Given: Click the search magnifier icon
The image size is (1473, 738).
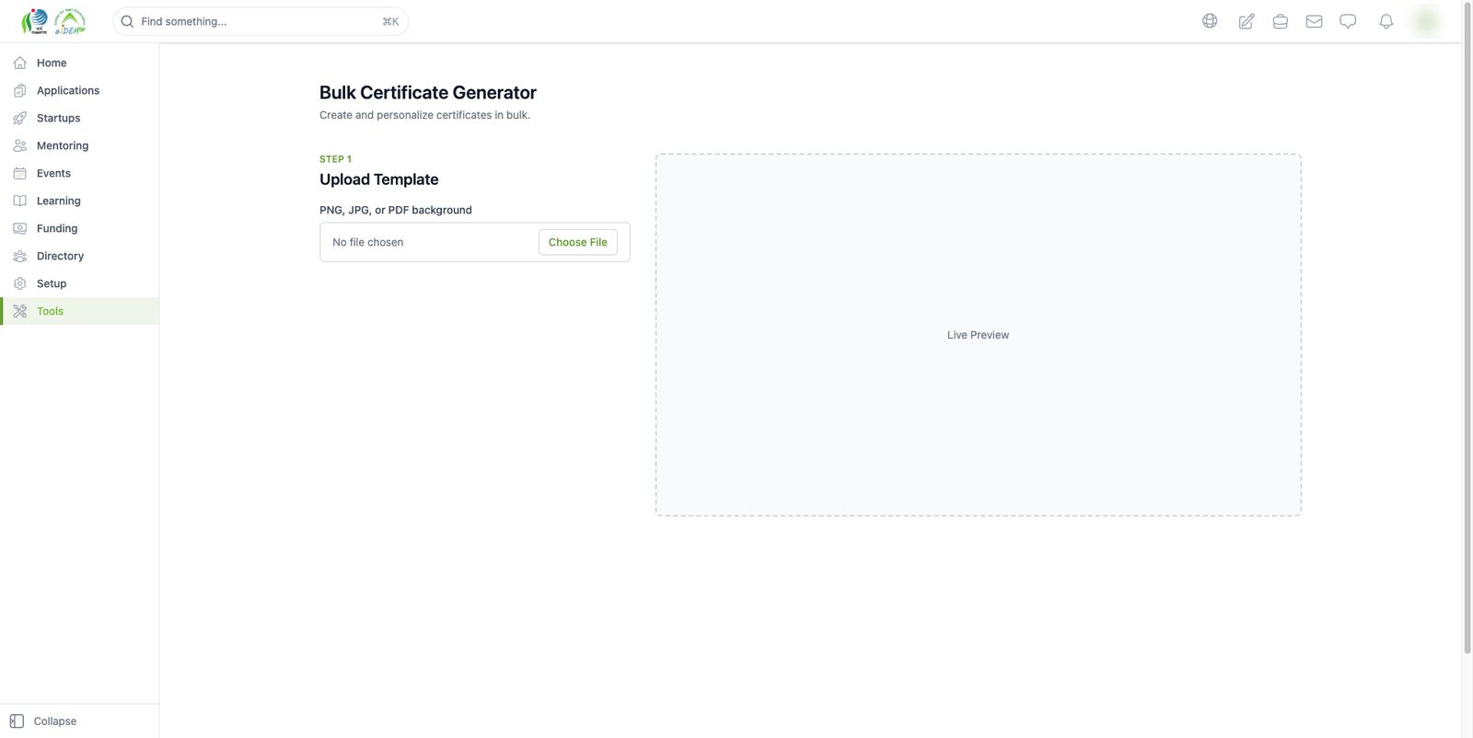Looking at the screenshot, I should (128, 21).
